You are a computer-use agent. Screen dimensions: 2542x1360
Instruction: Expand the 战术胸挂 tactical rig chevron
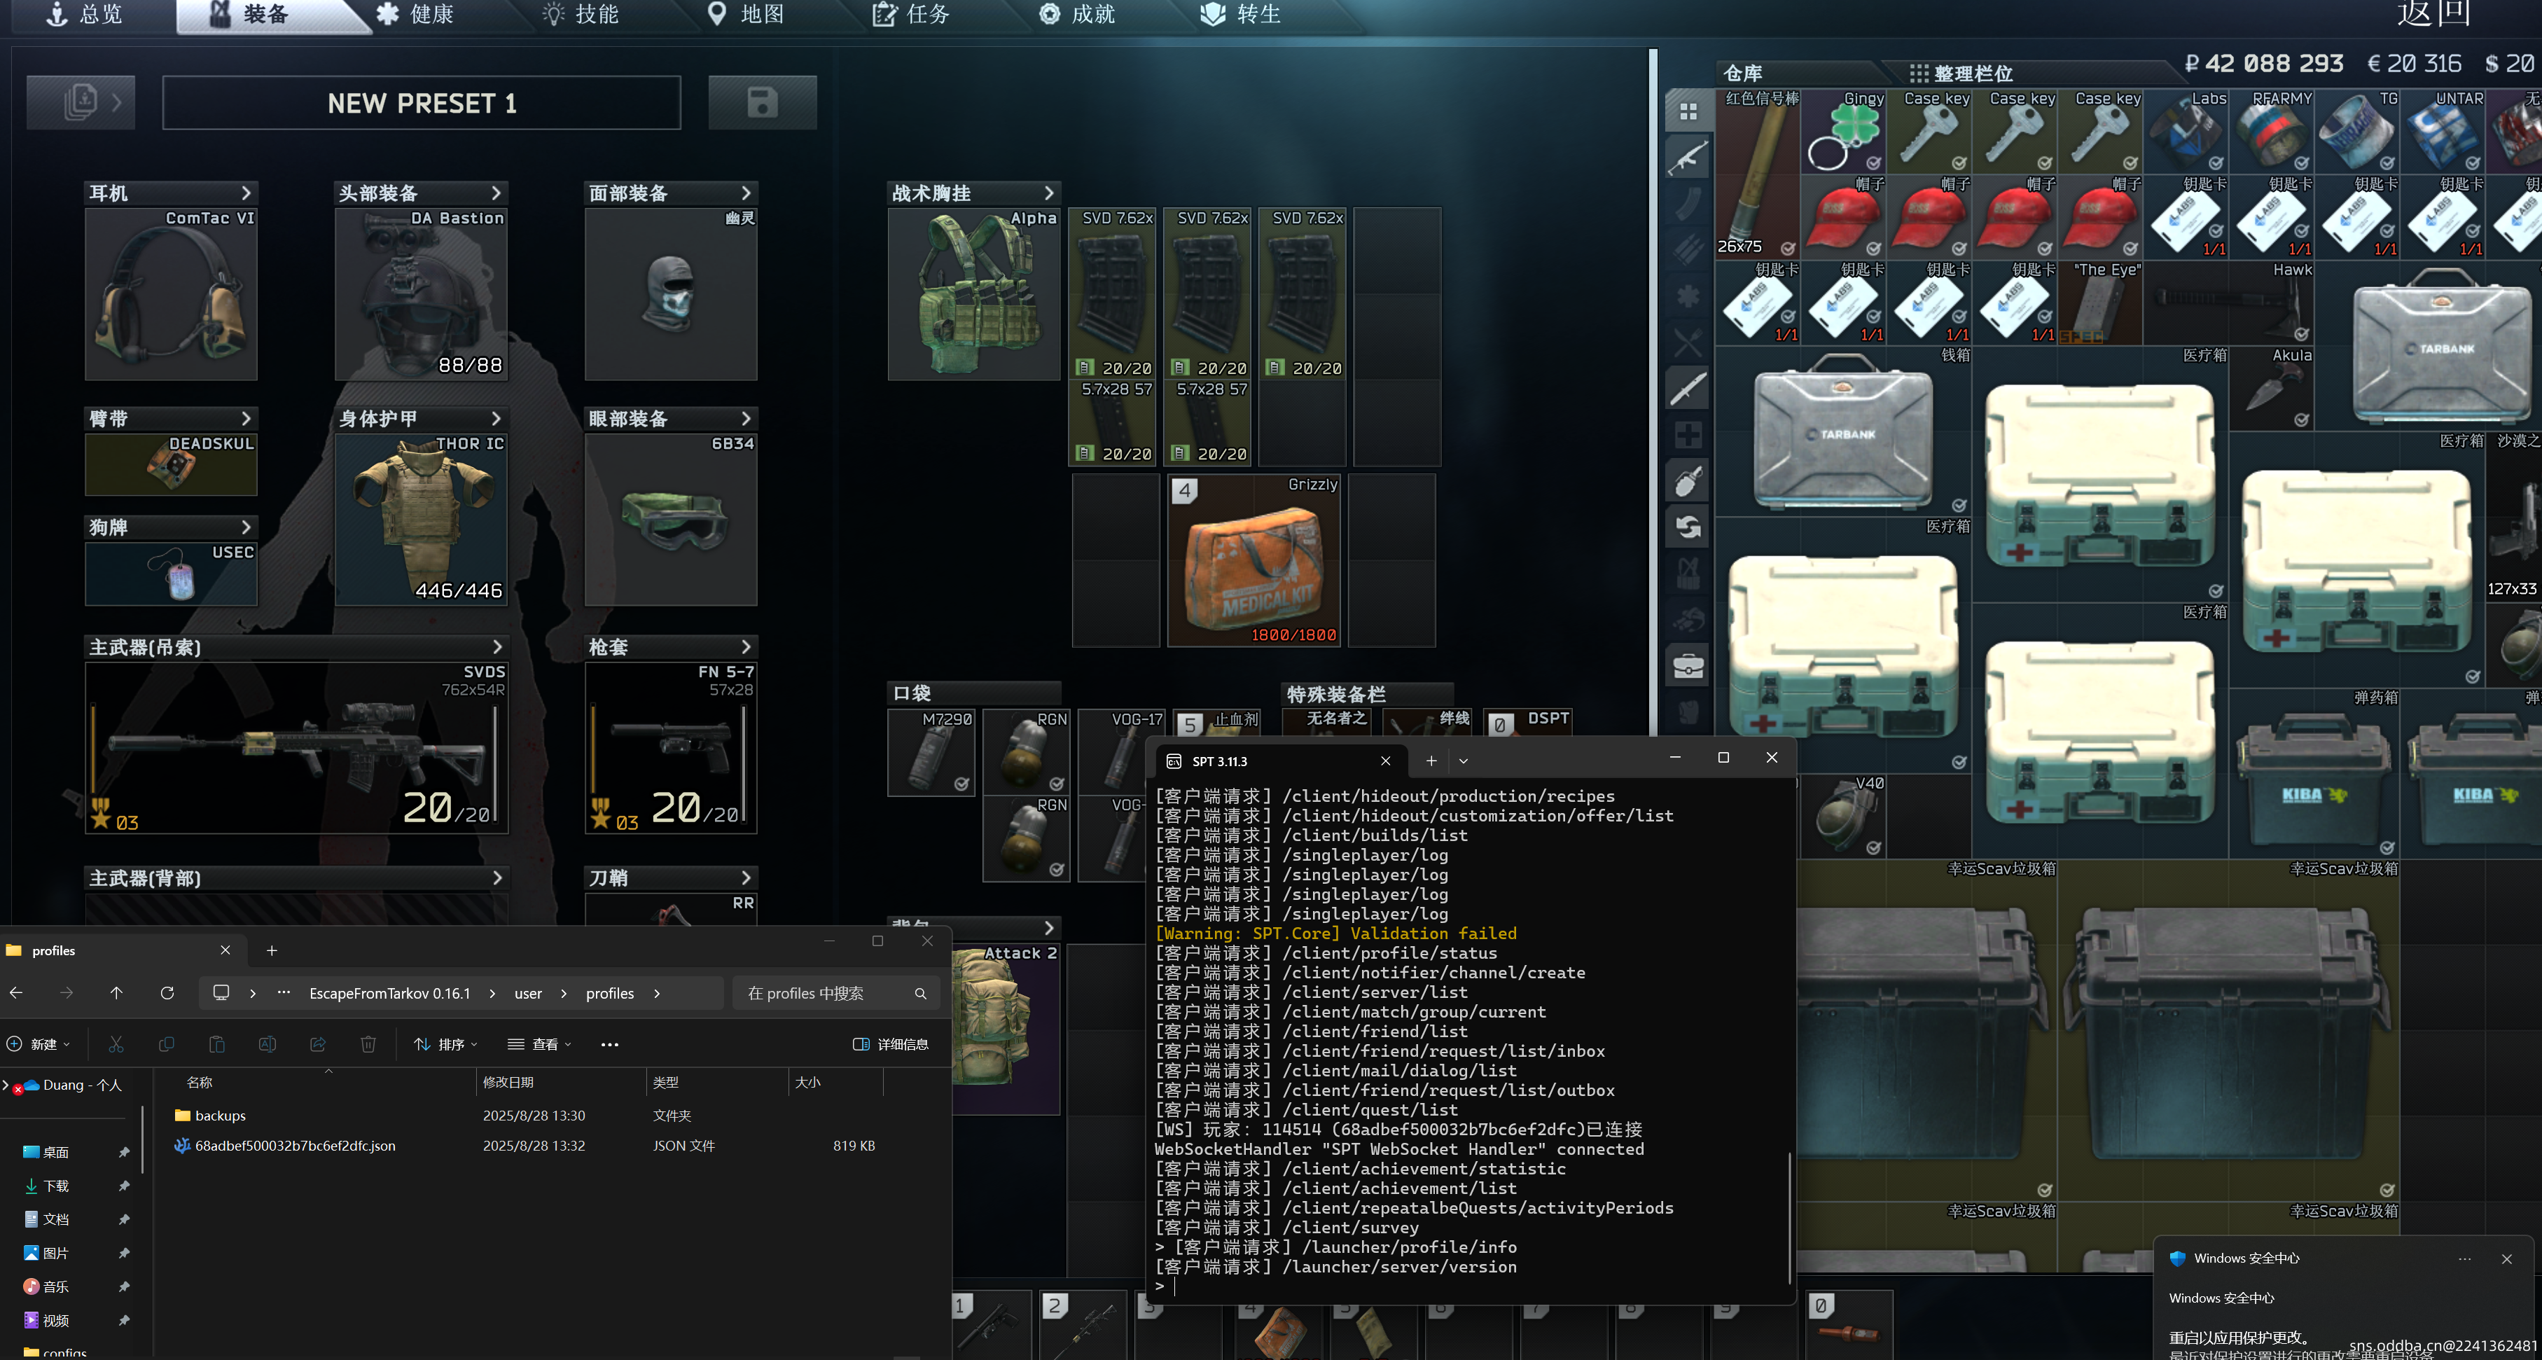point(1049,193)
